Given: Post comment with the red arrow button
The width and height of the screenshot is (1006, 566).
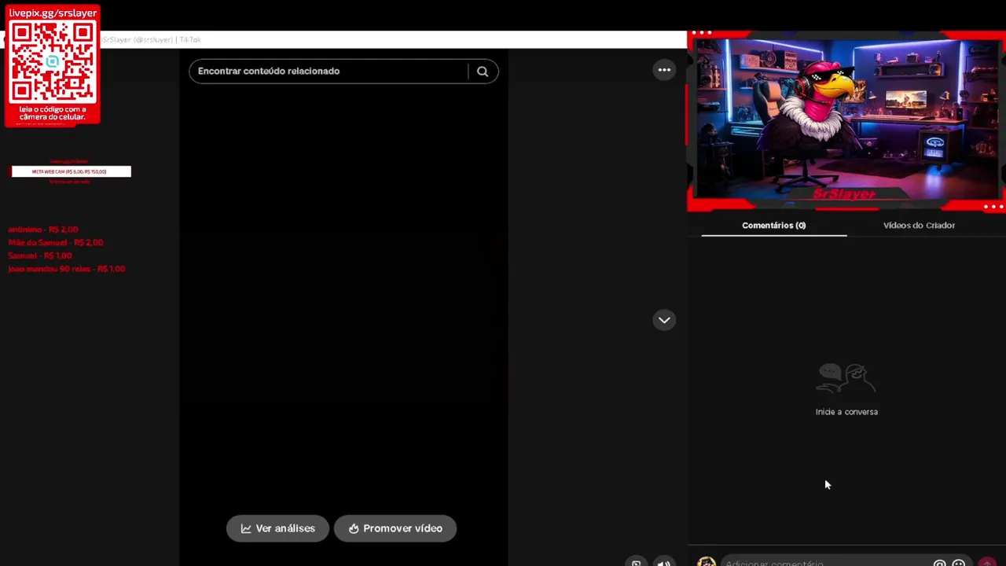Looking at the screenshot, I should (x=987, y=563).
